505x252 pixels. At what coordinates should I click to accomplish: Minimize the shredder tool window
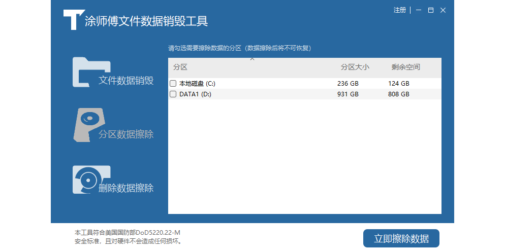point(419,10)
